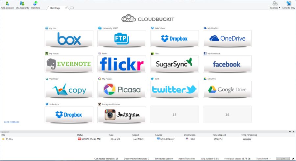
Task: Click the CloudBuckIt logo
Action: click(148, 19)
